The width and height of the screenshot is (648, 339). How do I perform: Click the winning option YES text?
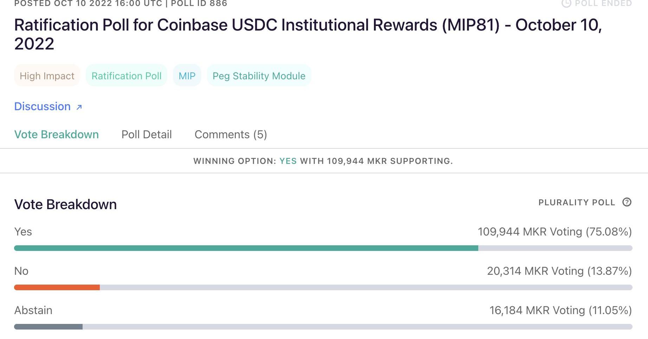coord(288,161)
